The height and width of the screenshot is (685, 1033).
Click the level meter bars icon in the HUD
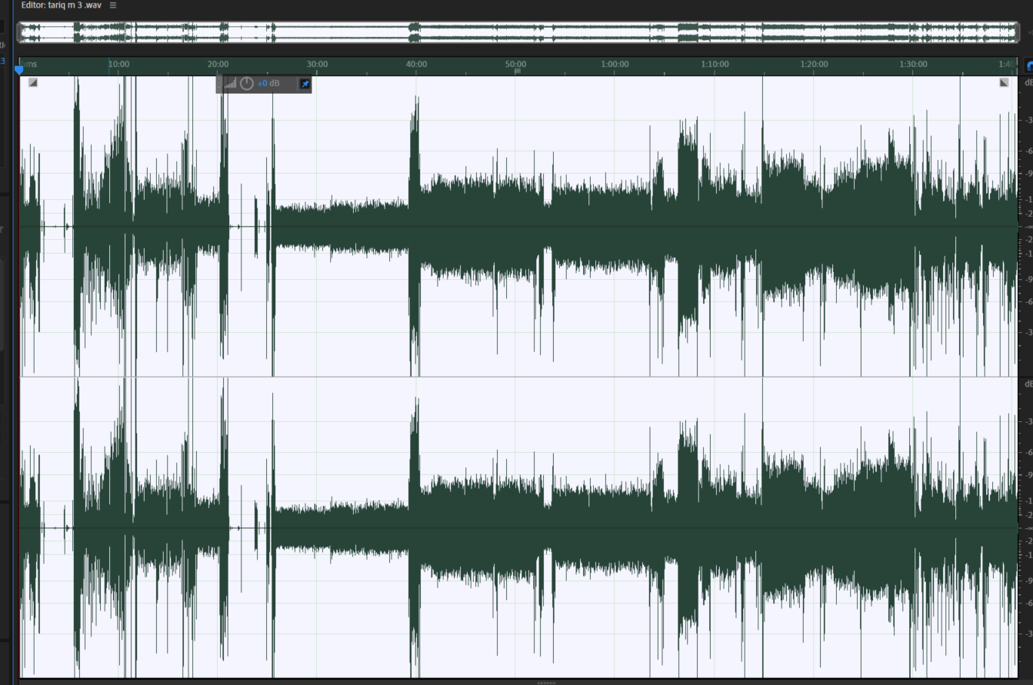pyautogui.click(x=231, y=84)
